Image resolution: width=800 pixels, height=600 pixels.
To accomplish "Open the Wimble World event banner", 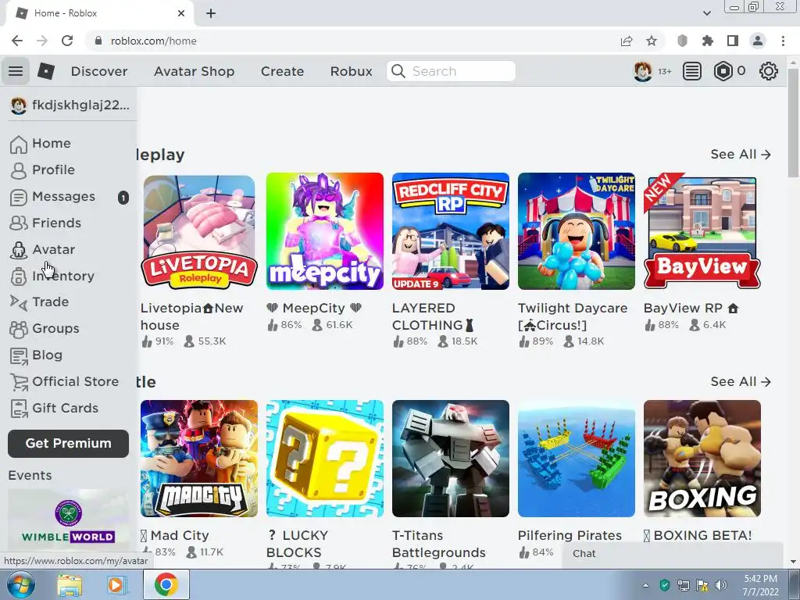I will (x=69, y=520).
